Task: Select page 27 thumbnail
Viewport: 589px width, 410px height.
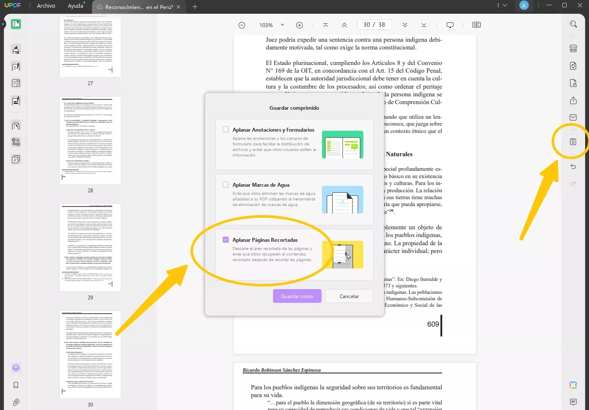Action: pos(90,46)
